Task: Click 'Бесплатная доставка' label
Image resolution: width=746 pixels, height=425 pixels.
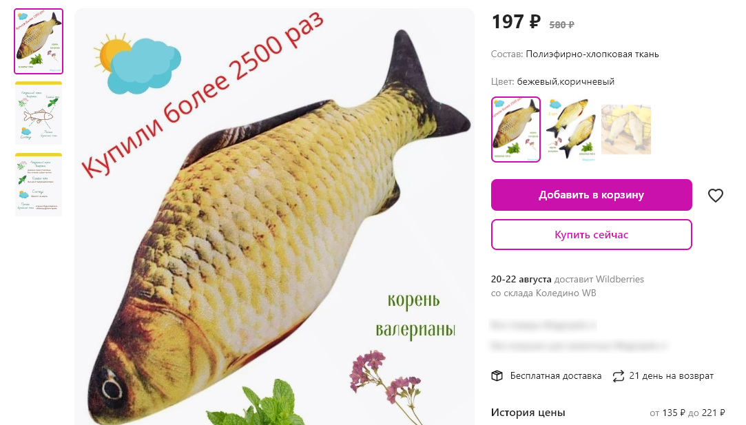Action: pos(556,376)
